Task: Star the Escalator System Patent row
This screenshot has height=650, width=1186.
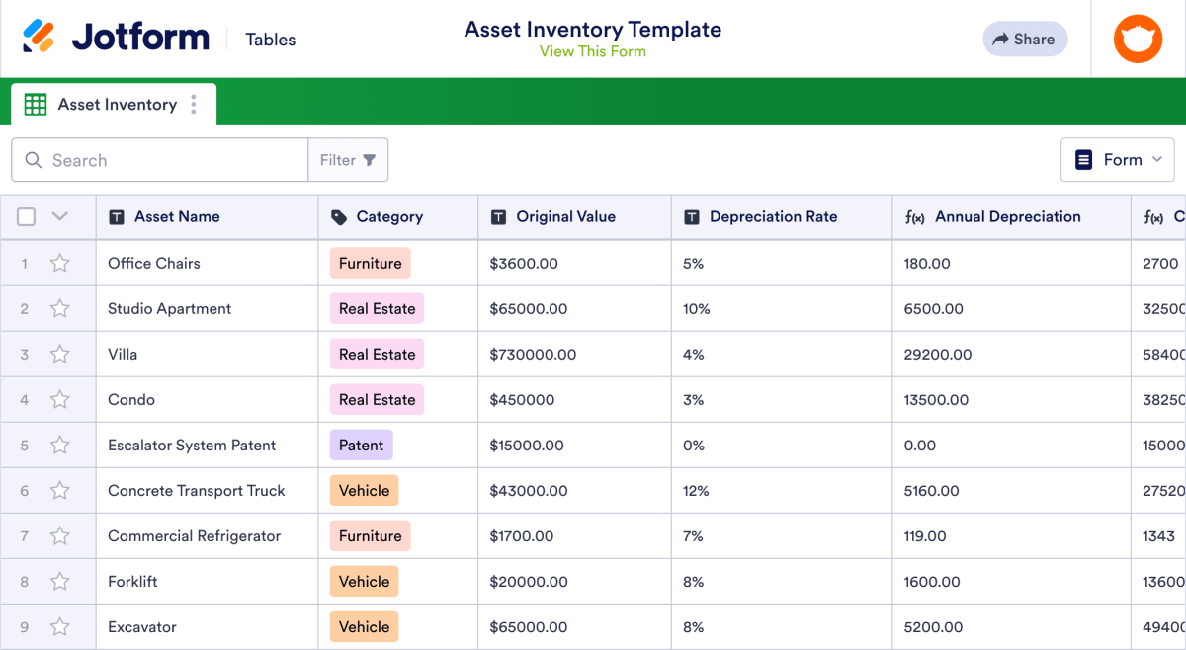Action: [59, 445]
